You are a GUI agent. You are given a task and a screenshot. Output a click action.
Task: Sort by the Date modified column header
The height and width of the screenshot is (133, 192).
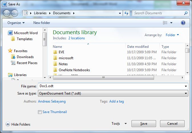click(x=138, y=47)
